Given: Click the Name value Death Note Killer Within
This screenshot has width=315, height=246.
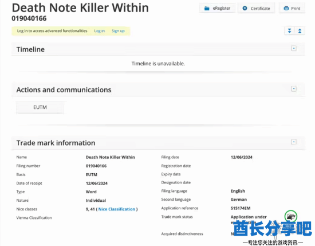Looking at the screenshot, I should 111,157.
